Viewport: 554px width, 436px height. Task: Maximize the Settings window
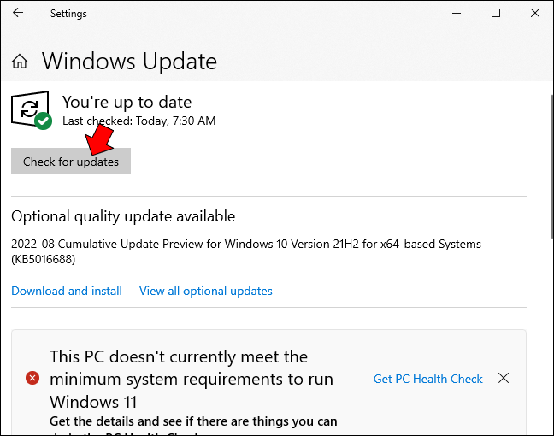[496, 13]
